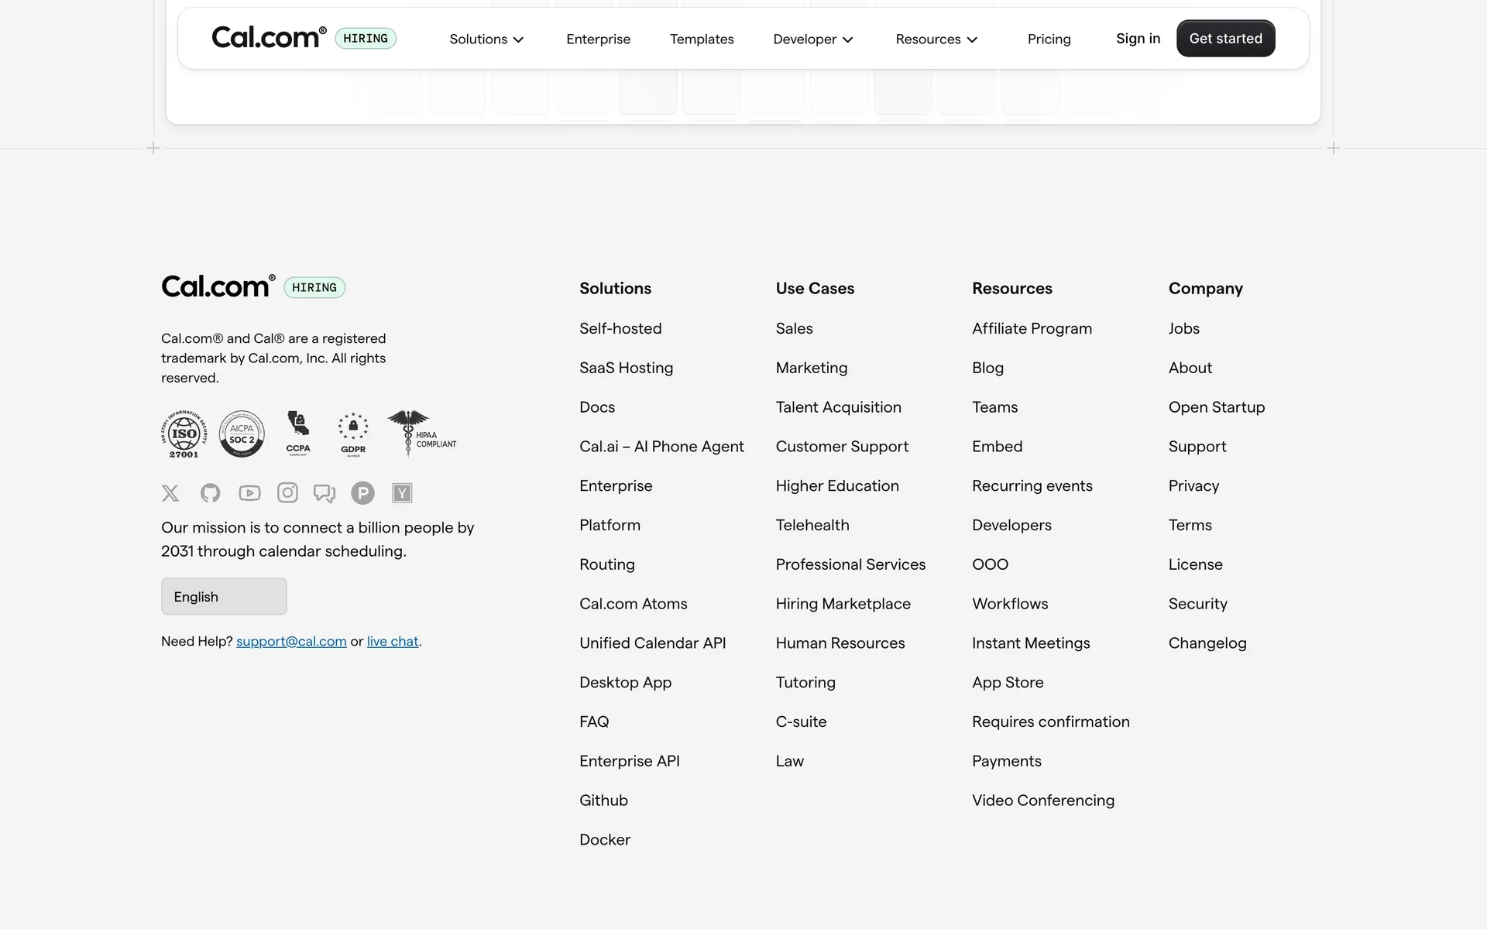Click the support@cal.com email link
1487x929 pixels.
[x=291, y=642]
